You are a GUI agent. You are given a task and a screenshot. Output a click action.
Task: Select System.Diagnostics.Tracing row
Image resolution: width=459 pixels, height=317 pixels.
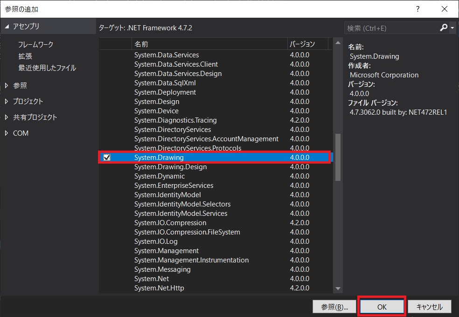click(215, 120)
